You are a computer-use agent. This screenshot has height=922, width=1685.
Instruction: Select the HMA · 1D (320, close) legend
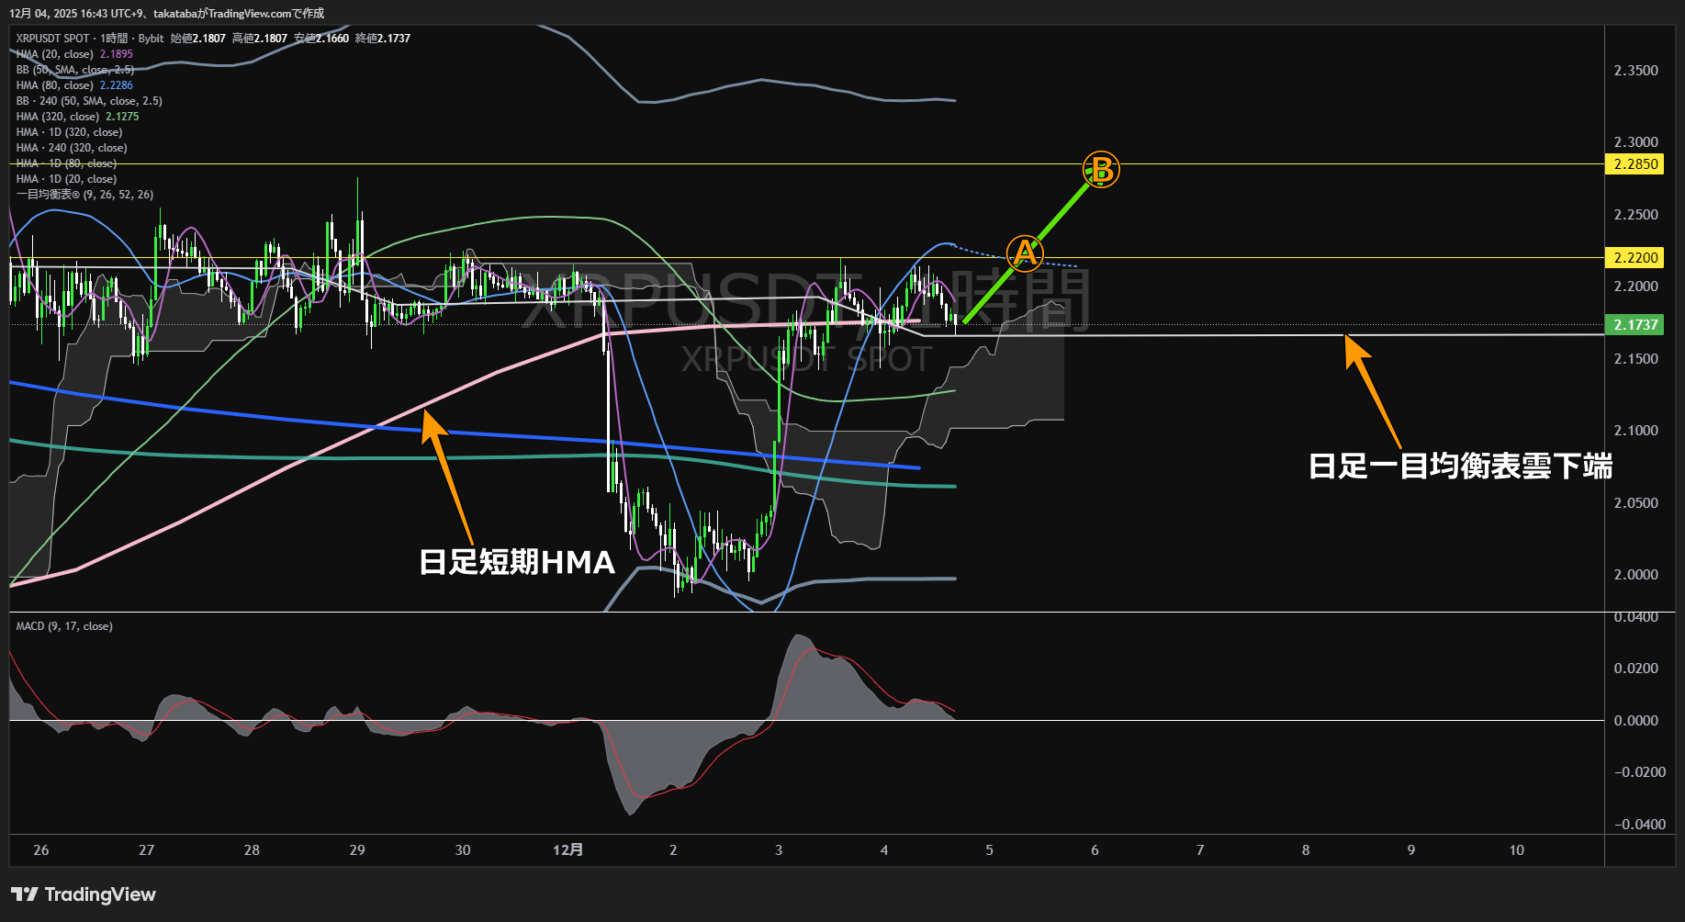[x=69, y=132]
